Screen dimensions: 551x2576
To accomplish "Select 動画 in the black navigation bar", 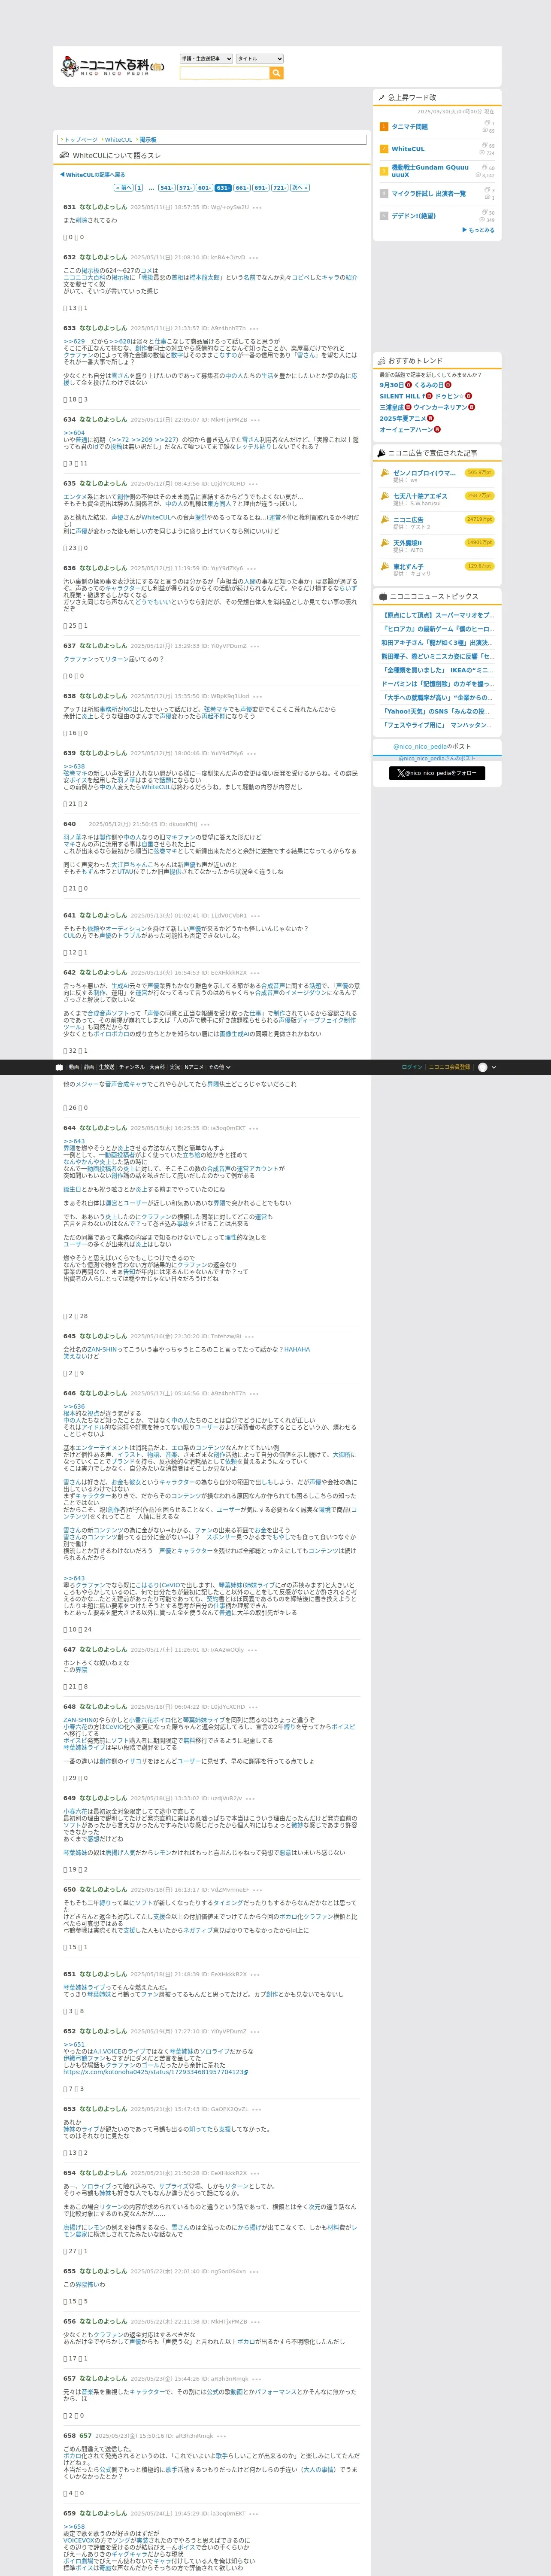I will point(74,1067).
